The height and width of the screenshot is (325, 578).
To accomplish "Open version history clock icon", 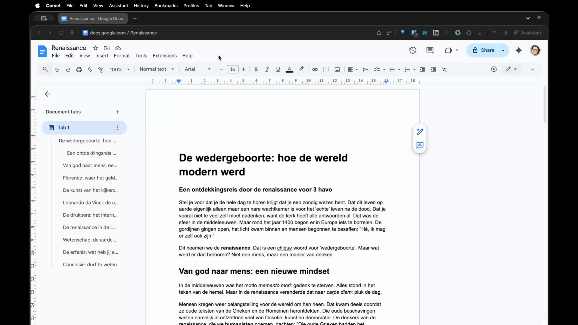I will click(x=413, y=50).
